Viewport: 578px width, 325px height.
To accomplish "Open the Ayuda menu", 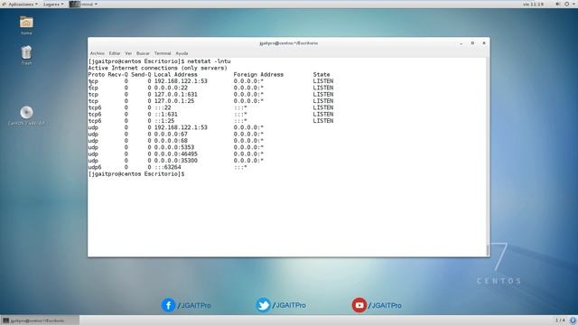I will 182,53.
